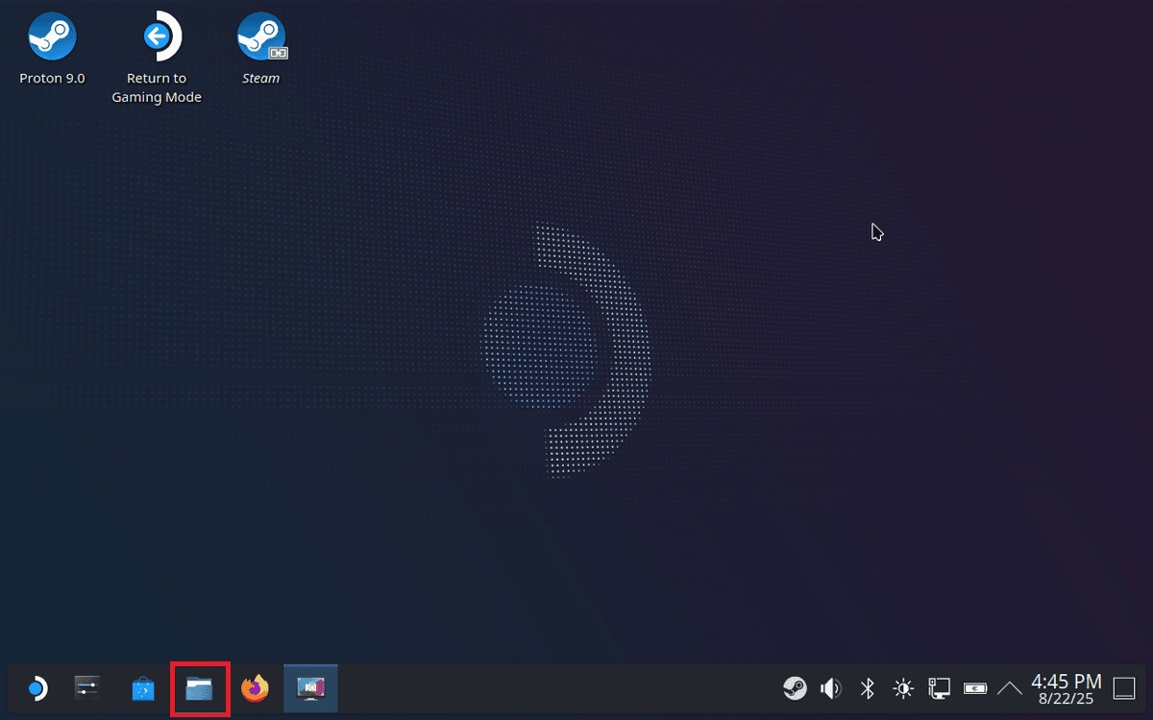Image resolution: width=1153 pixels, height=720 pixels.
Task: Click the Return to Gaming Mode label
Action: coord(157,87)
